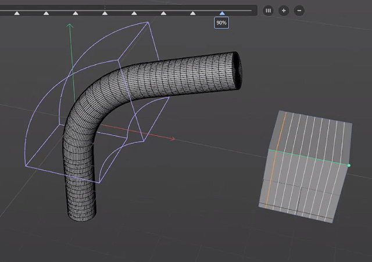Click the 90% value field
Screen dimensions: 372x262
[x=221, y=23]
